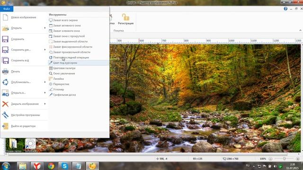Open PicPick from the taskbar
This screenshot has width=303, height=170.
(x=92, y=166)
